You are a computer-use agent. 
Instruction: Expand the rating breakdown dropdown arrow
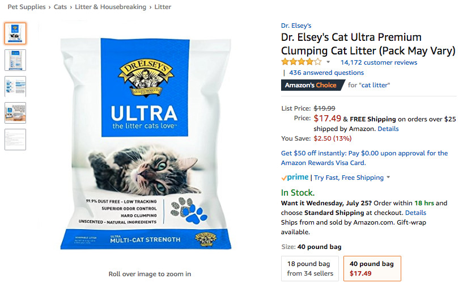tap(328, 62)
